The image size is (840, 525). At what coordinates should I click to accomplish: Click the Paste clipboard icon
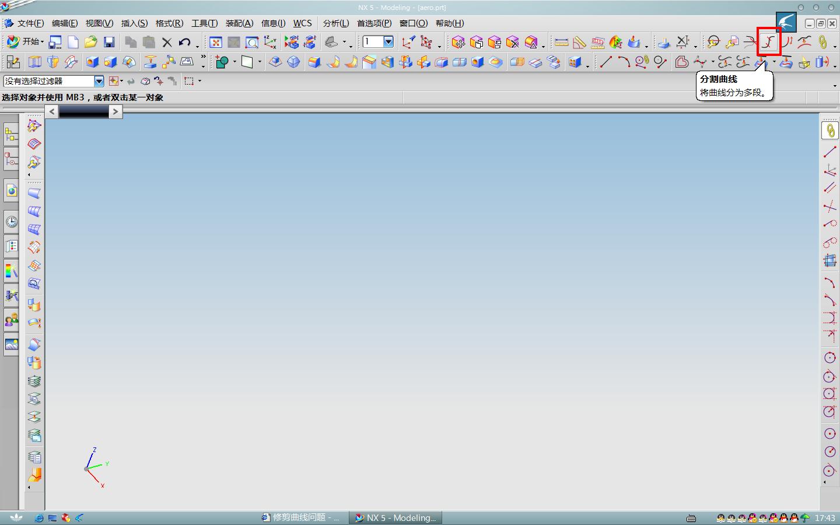(149, 42)
